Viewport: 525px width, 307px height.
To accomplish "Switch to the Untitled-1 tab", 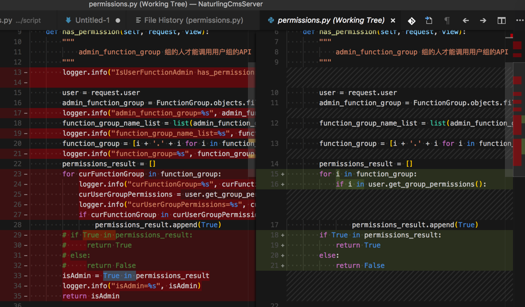I will [x=91, y=20].
